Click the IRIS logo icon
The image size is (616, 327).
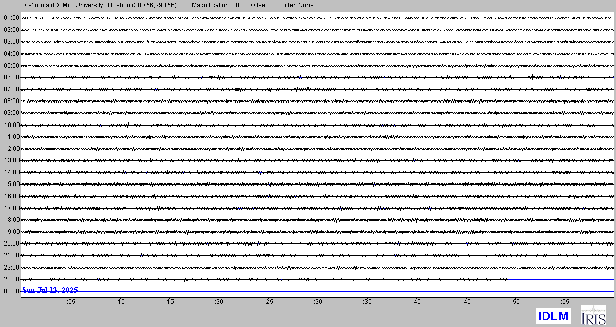(593, 315)
